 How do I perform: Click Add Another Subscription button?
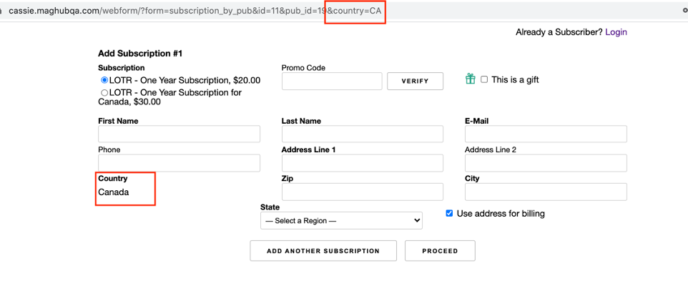click(x=323, y=251)
